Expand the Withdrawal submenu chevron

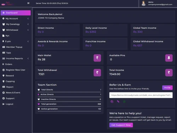28,30
